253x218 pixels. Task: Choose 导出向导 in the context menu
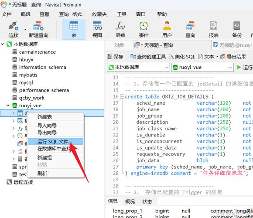point(55,133)
